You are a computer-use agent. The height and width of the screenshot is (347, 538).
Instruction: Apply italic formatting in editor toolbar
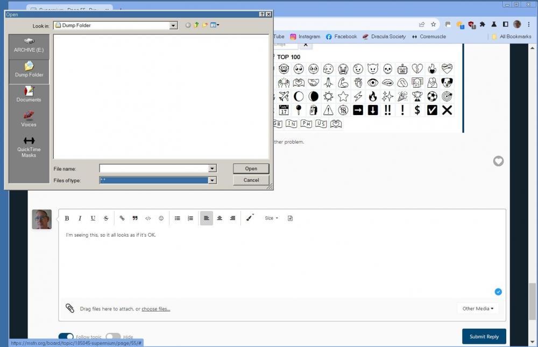[x=80, y=218]
